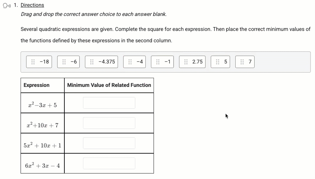
Task: Click the read-aloud speaker icon
Action: [7, 6]
